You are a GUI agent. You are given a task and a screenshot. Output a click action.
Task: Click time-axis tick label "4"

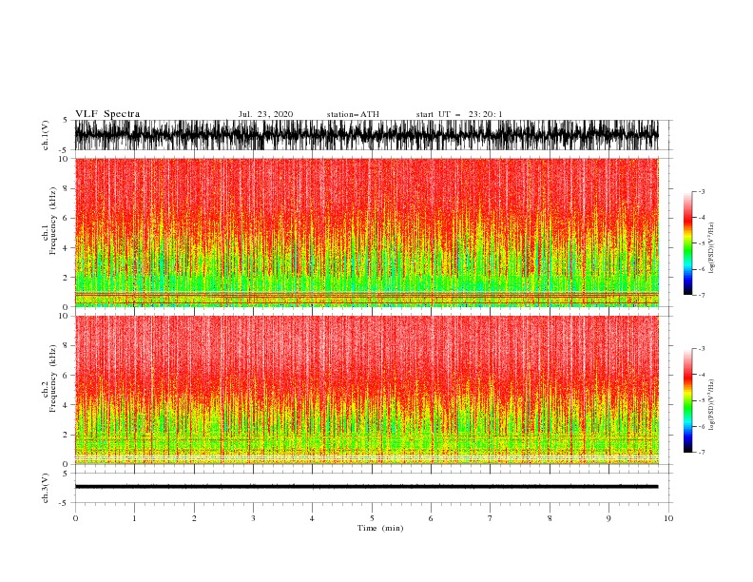click(x=312, y=518)
